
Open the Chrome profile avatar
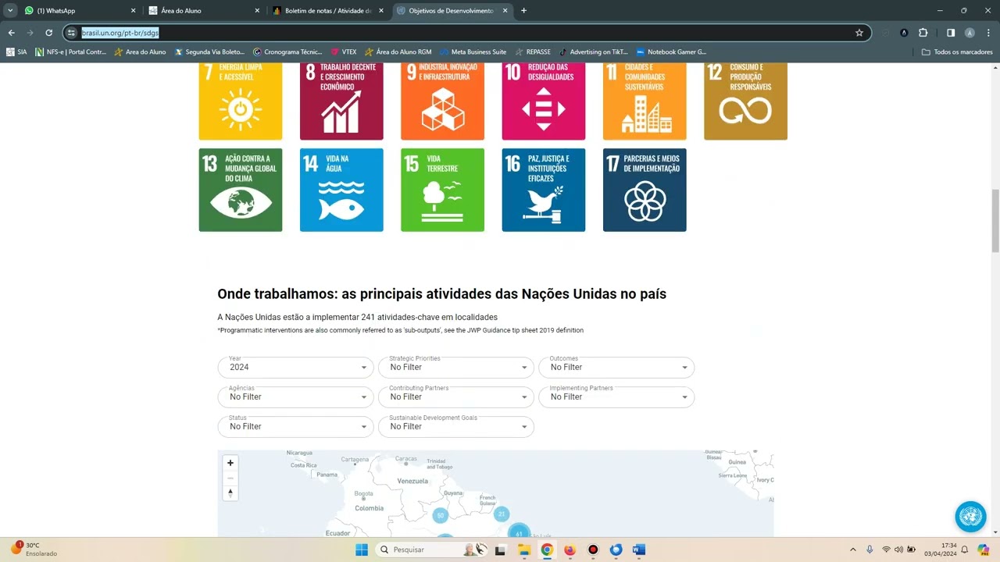(x=970, y=33)
